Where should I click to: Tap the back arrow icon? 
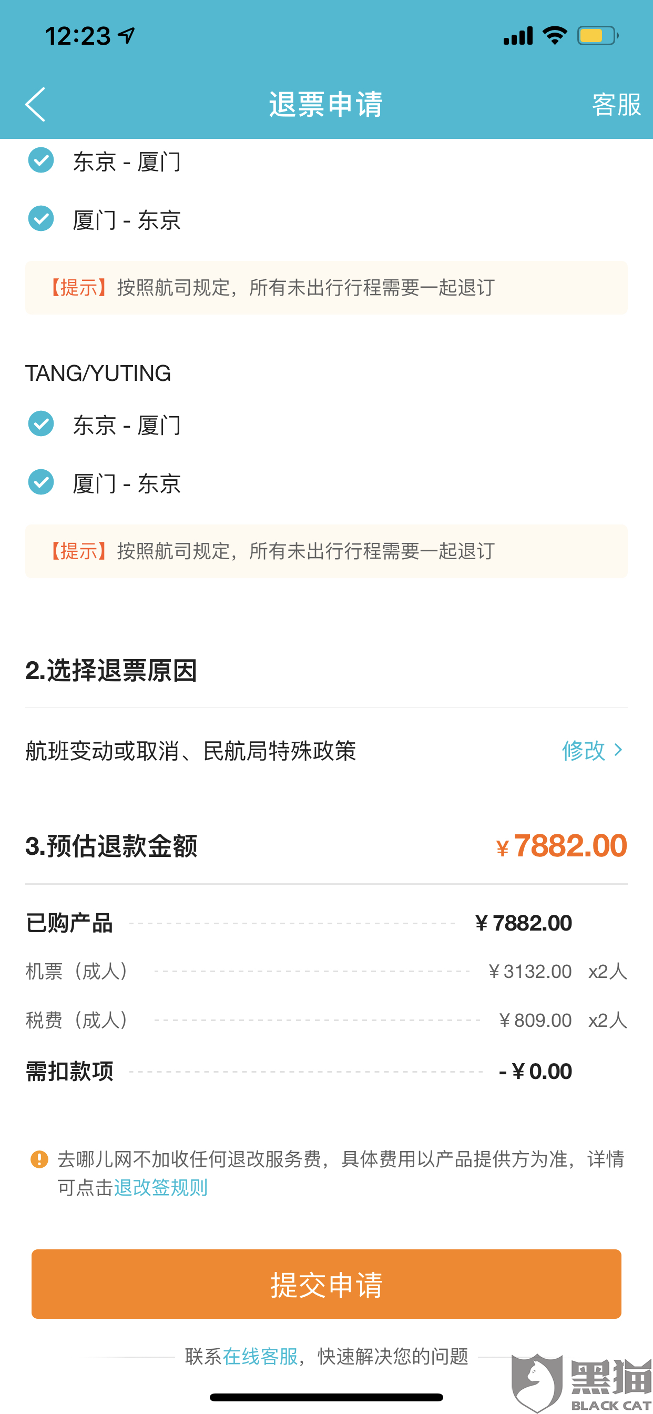click(x=35, y=104)
